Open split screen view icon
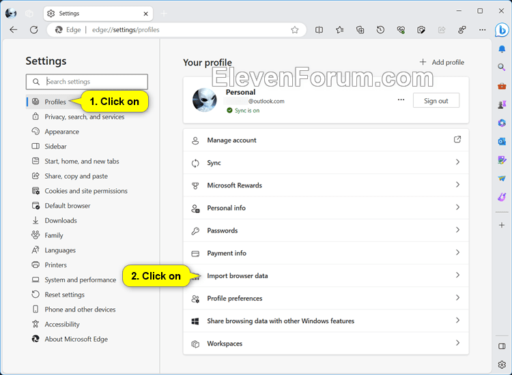Screen dimensions: 512x375 [319, 30]
